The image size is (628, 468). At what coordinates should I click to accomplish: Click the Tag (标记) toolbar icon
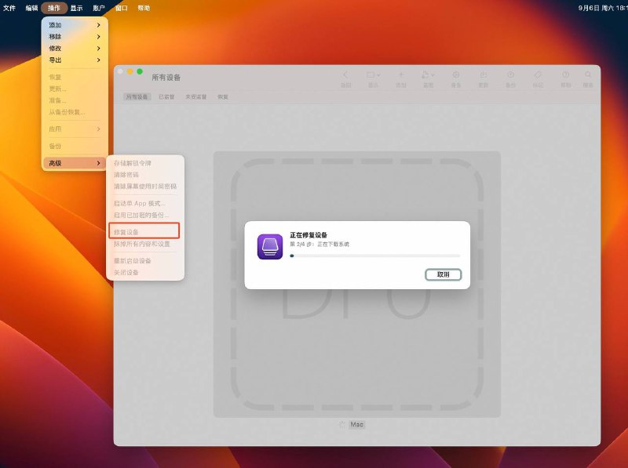538,75
